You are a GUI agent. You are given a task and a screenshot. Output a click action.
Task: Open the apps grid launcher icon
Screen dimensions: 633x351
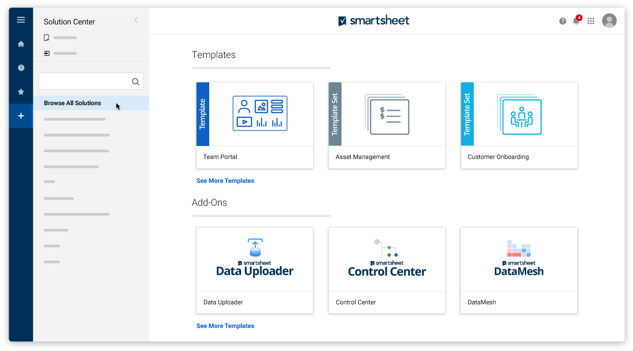click(591, 21)
